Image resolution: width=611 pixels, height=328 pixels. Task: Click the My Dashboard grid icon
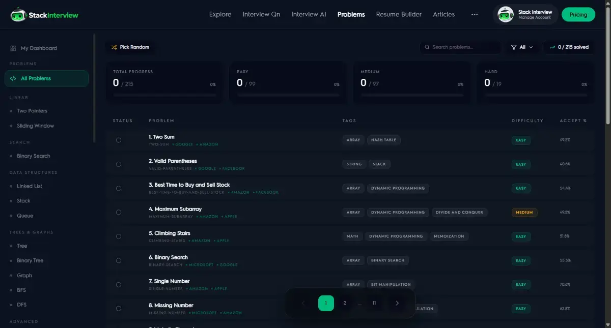point(13,48)
